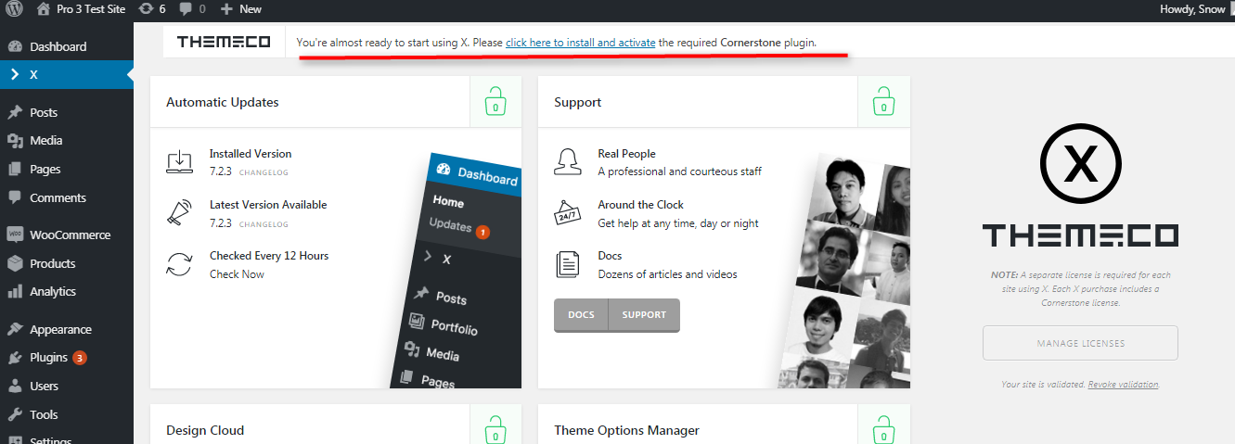The height and width of the screenshot is (444, 1235).
Task: Click the Check Now link
Action: coord(237,274)
